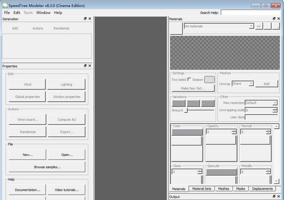Open Video tutorials... button
This screenshot has width=284, height=200.
click(67, 190)
